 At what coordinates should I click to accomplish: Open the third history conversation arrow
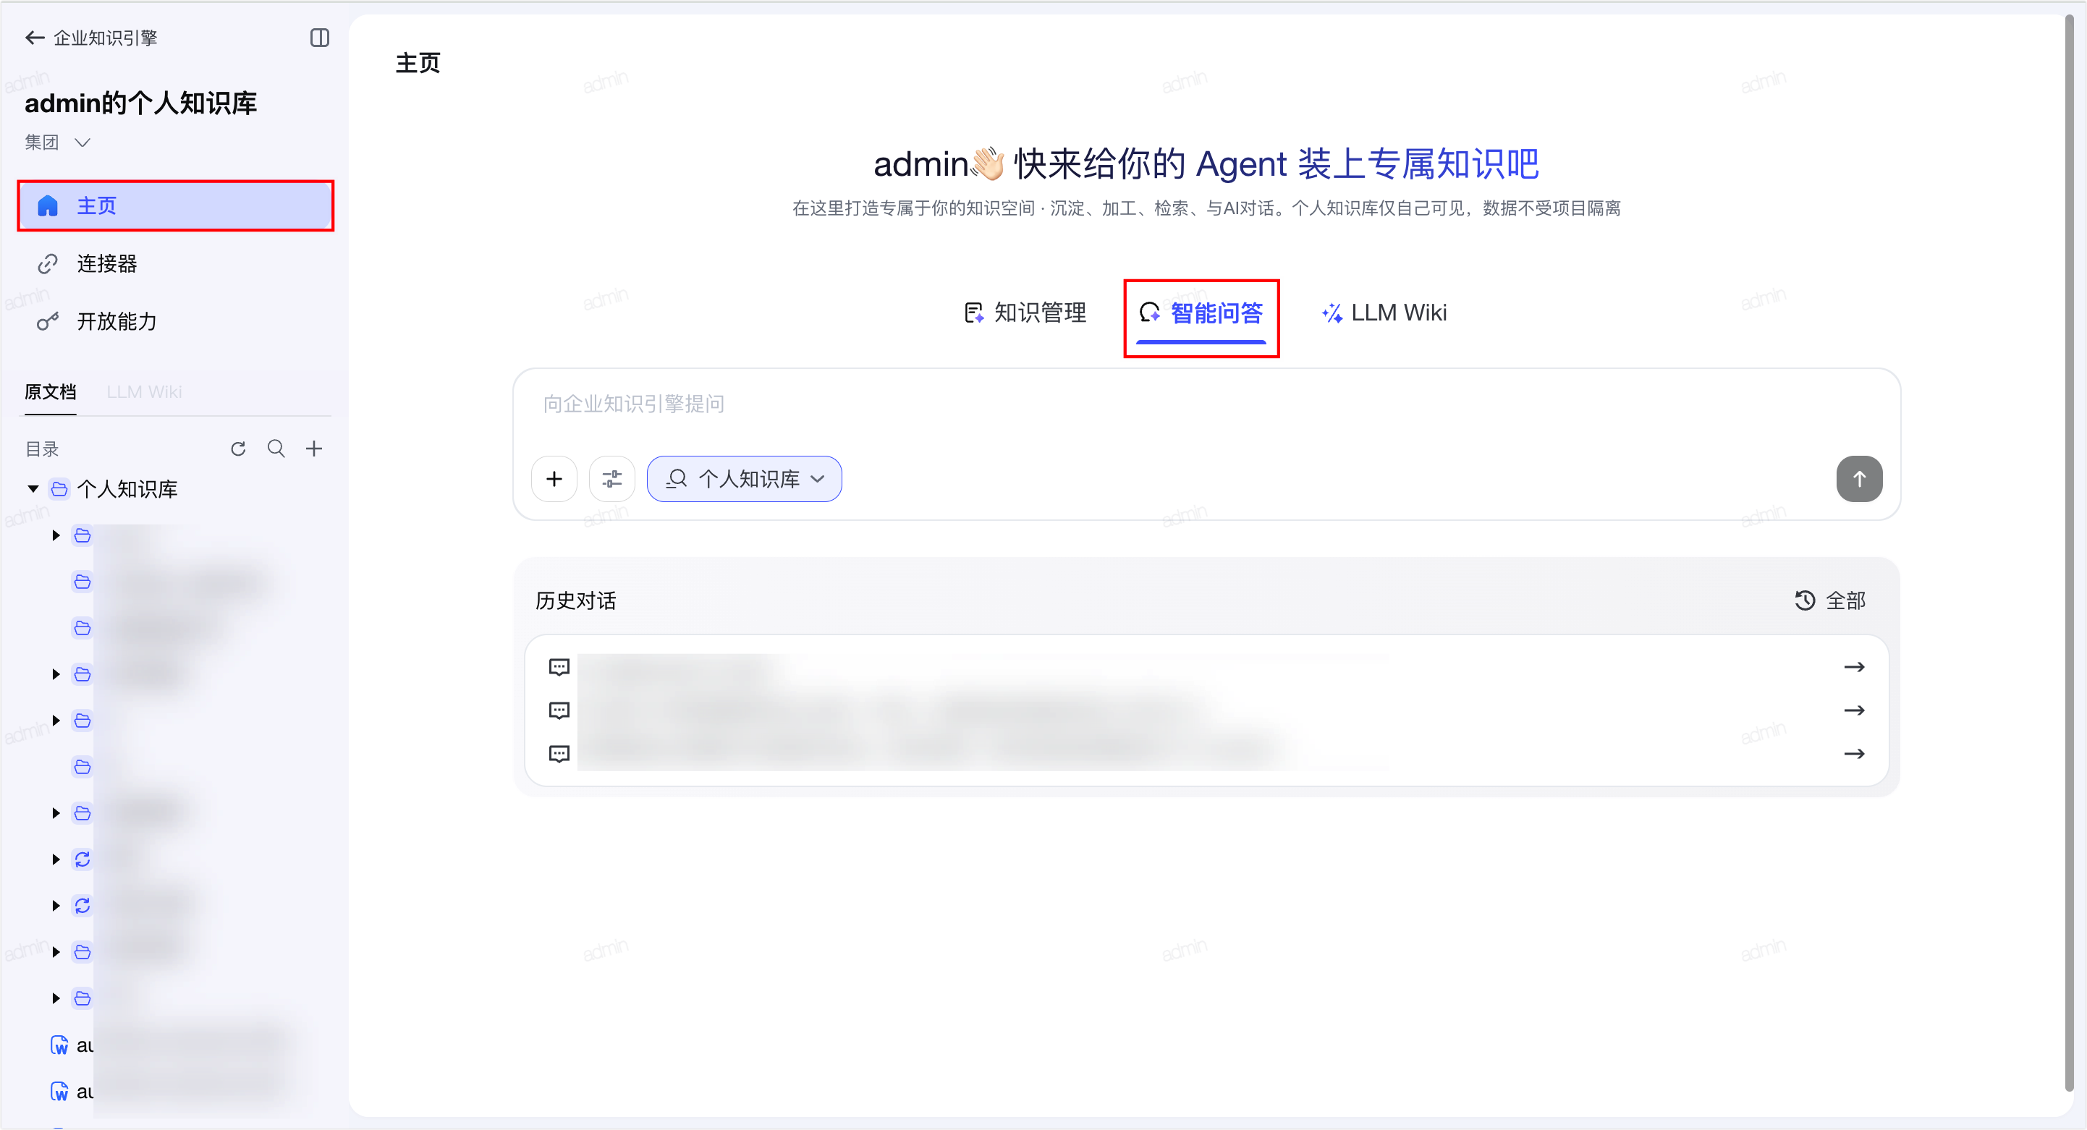pyautogui.click(x=1854, y=753)
